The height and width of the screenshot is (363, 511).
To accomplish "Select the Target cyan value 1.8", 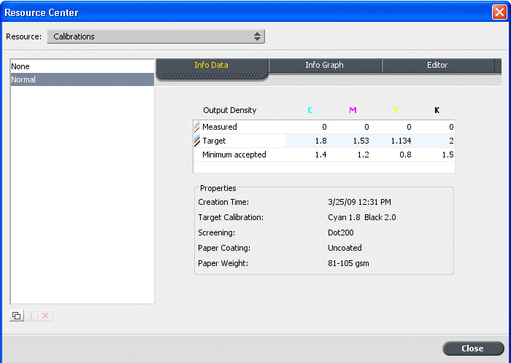I will [x=320, y=141].
